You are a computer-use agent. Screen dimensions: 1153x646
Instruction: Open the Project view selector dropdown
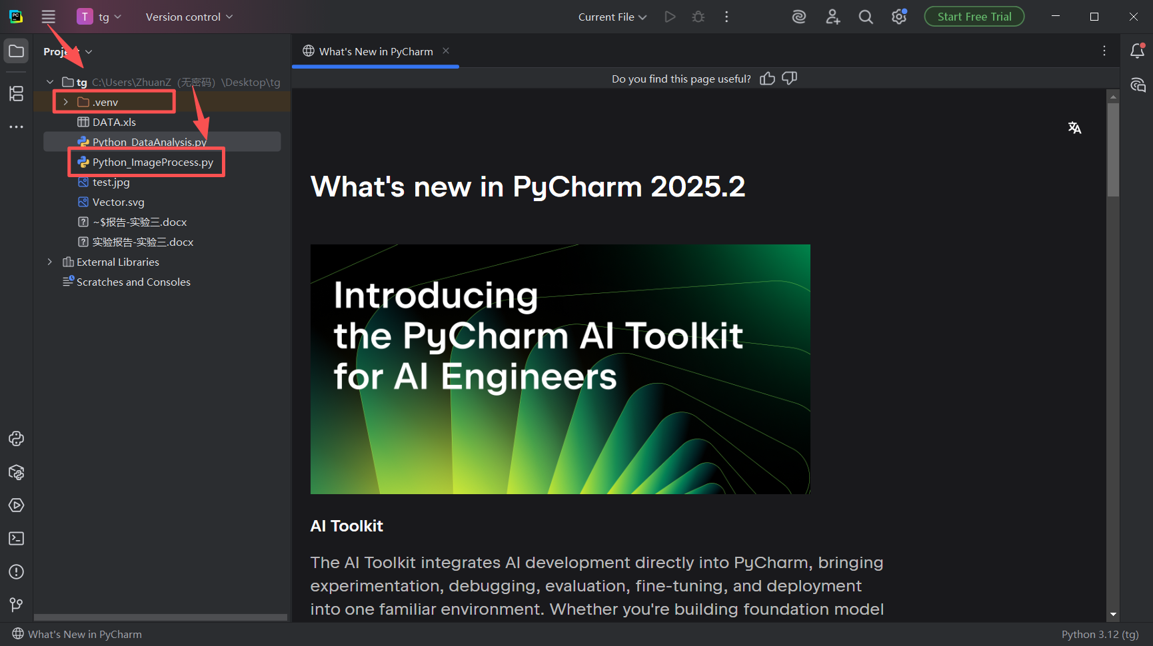68,51
